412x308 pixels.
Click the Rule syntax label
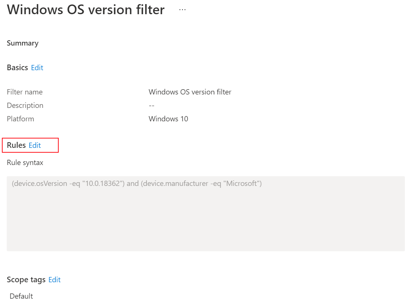[x=25, y=162]
